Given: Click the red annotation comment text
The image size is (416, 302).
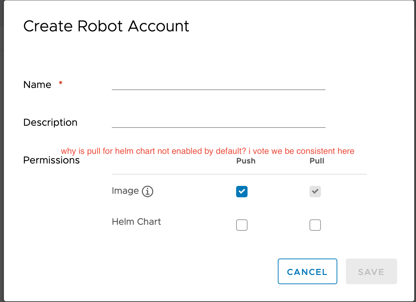Looking at the screenshot, I should 207,151.
